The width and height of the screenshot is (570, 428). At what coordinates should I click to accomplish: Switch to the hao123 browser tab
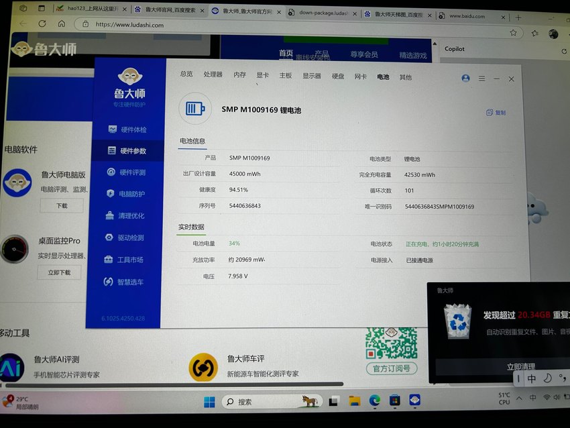[x=91, y=8]
